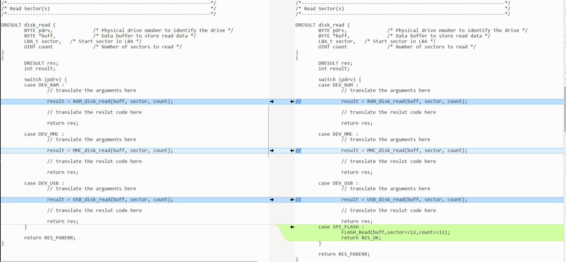This screenshot has width=566, height=262.
Task: Click 'int result;' in right pane
Action: pos(334,69)
